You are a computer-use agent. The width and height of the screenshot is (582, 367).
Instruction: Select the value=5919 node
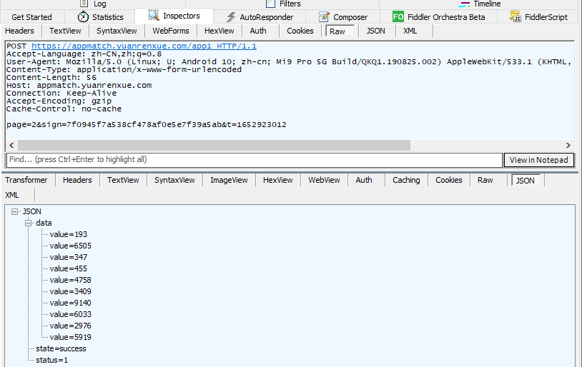point(70,337)
